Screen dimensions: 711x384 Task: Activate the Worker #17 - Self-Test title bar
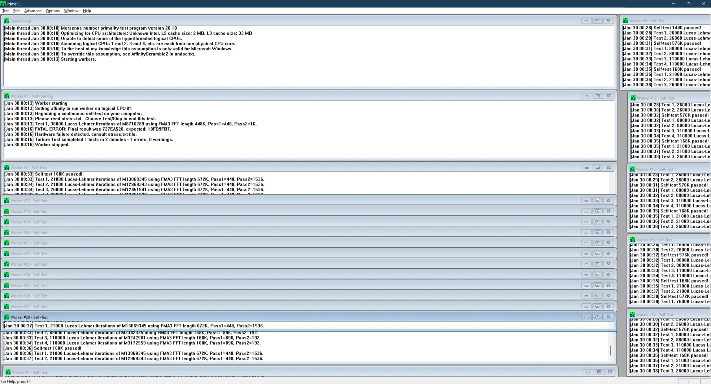coord(309,201)
